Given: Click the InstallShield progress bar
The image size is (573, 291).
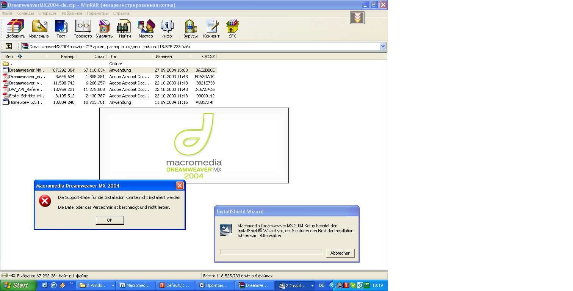Looking at the screenshot, I should (271, 252).
